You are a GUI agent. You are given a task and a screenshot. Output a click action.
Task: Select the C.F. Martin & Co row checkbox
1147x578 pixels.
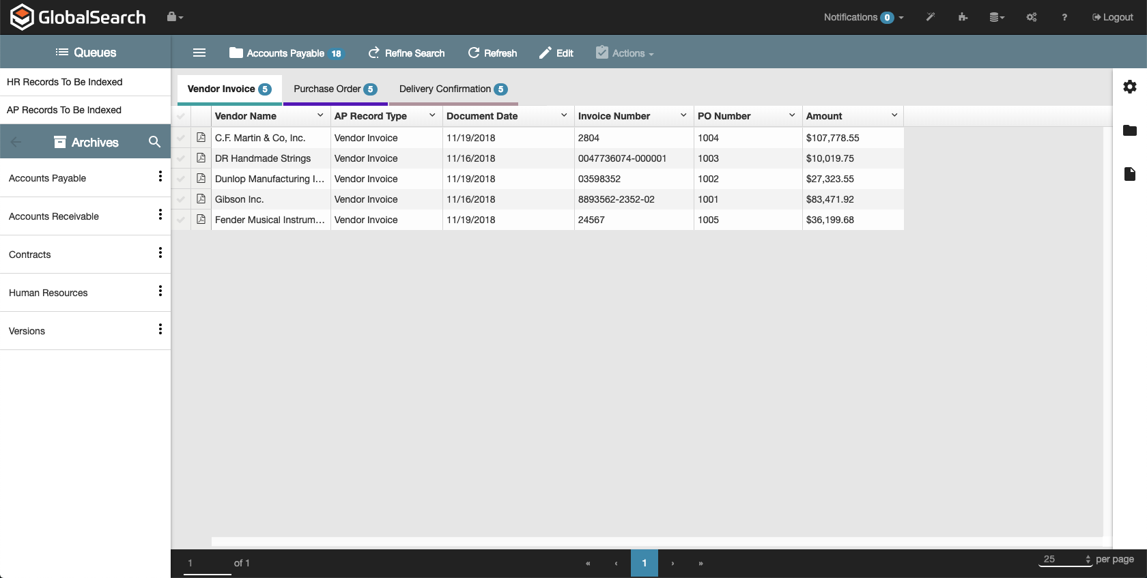[x=181, y=138]
